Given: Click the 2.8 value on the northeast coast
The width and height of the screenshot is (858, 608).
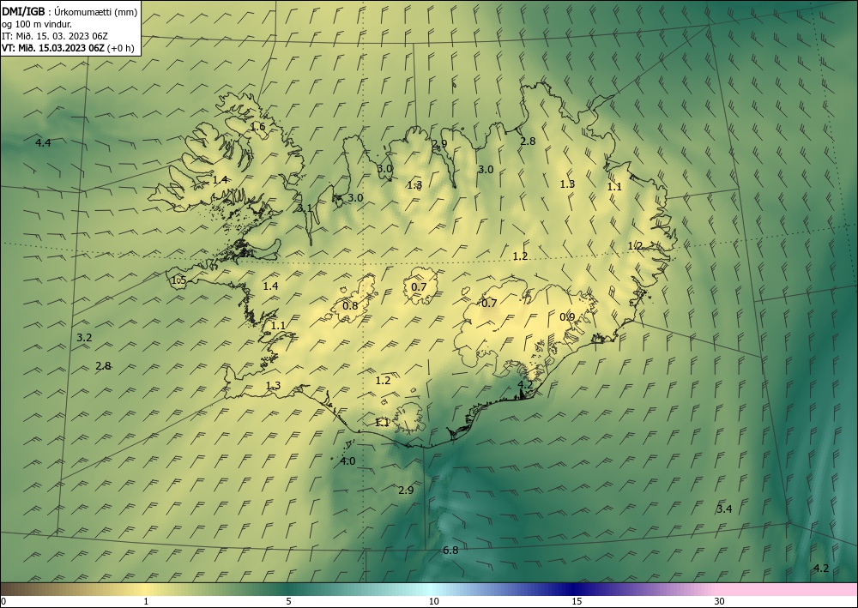Looking at the screenshot, I should coord(528,141).
